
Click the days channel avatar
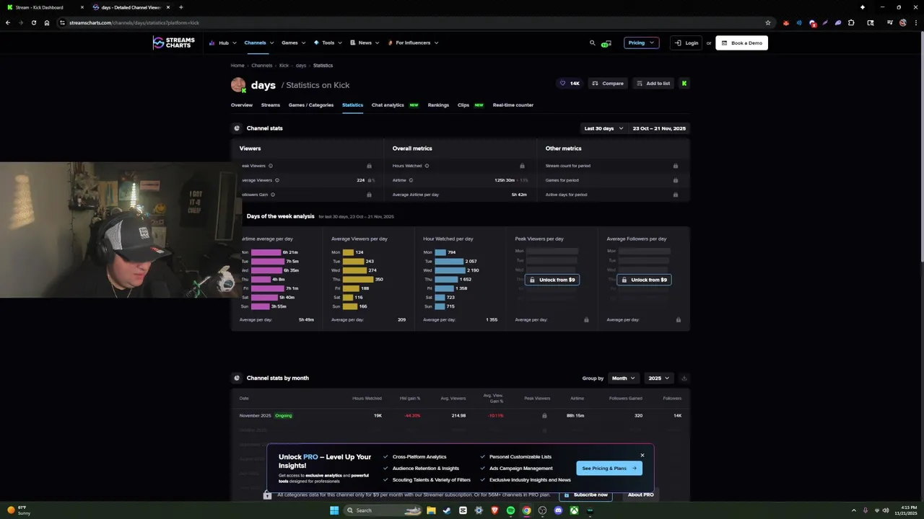(x=238, y=85)
